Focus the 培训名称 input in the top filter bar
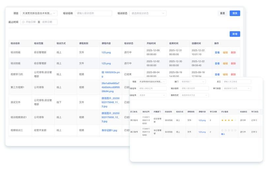267x172 pixels. (93, 13)
